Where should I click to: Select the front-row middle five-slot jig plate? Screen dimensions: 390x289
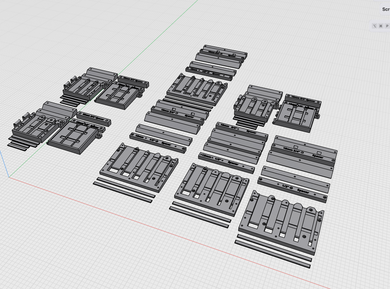coord(211,189)
